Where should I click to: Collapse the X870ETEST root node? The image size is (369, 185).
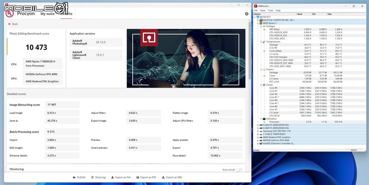pos(255,17)
